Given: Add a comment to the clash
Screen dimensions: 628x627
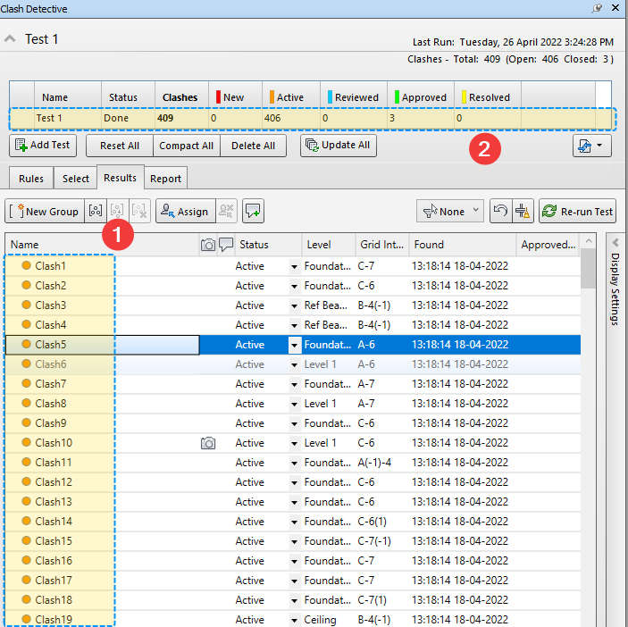Looking at the screenshot, I should 253,212.
